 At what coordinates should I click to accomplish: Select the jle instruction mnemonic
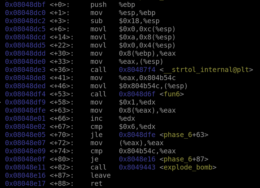pos(97,135)
